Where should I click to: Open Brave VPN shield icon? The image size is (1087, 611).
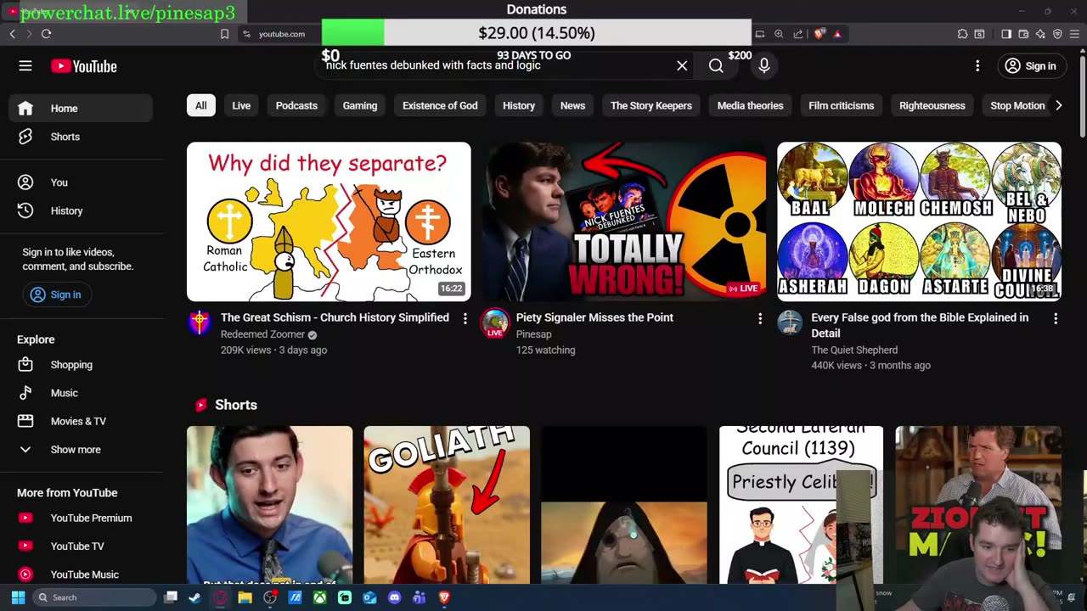[x=1057, y=34]
